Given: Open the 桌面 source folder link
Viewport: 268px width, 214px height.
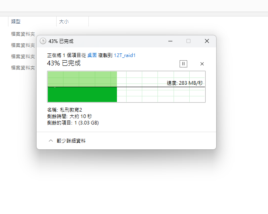Looking at the screenshot, I should point(92,55).
